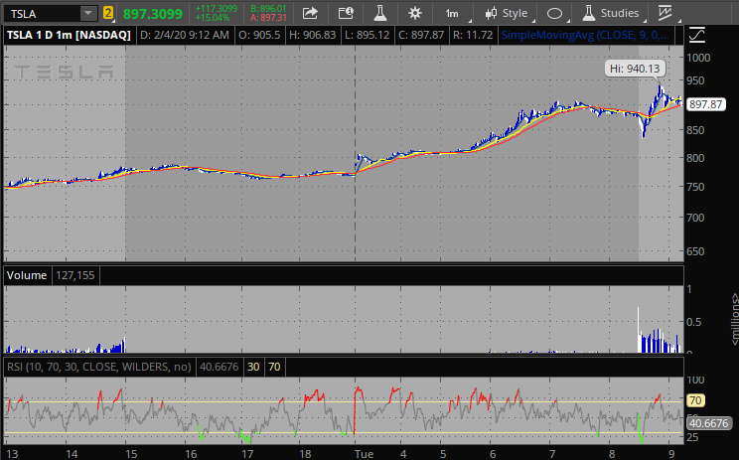This screenshot has width=739, height=460.
Task: Click the range value R: 11.72
Action: tap(473, 36)
